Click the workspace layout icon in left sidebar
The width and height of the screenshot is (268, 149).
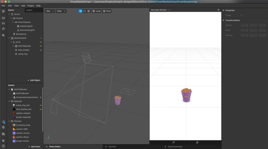coord(3,11)
